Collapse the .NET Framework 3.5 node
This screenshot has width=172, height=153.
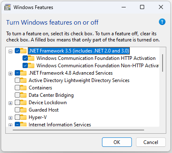click(10, 52)
